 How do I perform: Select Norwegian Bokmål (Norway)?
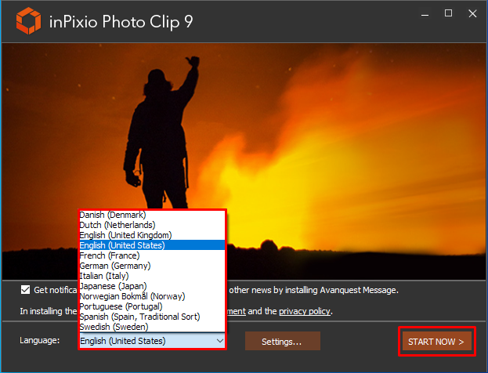(152, 296)
